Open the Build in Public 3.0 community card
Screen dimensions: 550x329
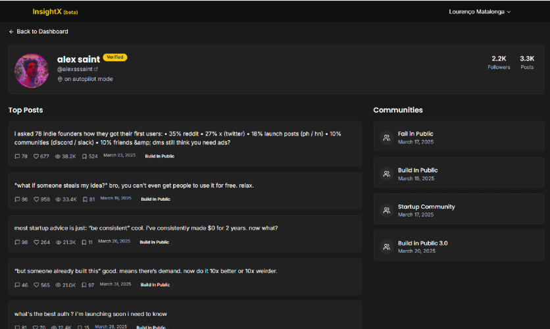click(459, 245)
